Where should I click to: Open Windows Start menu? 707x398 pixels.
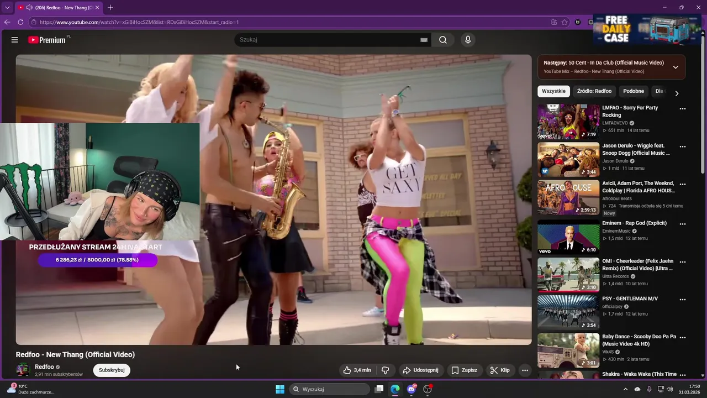280,389
